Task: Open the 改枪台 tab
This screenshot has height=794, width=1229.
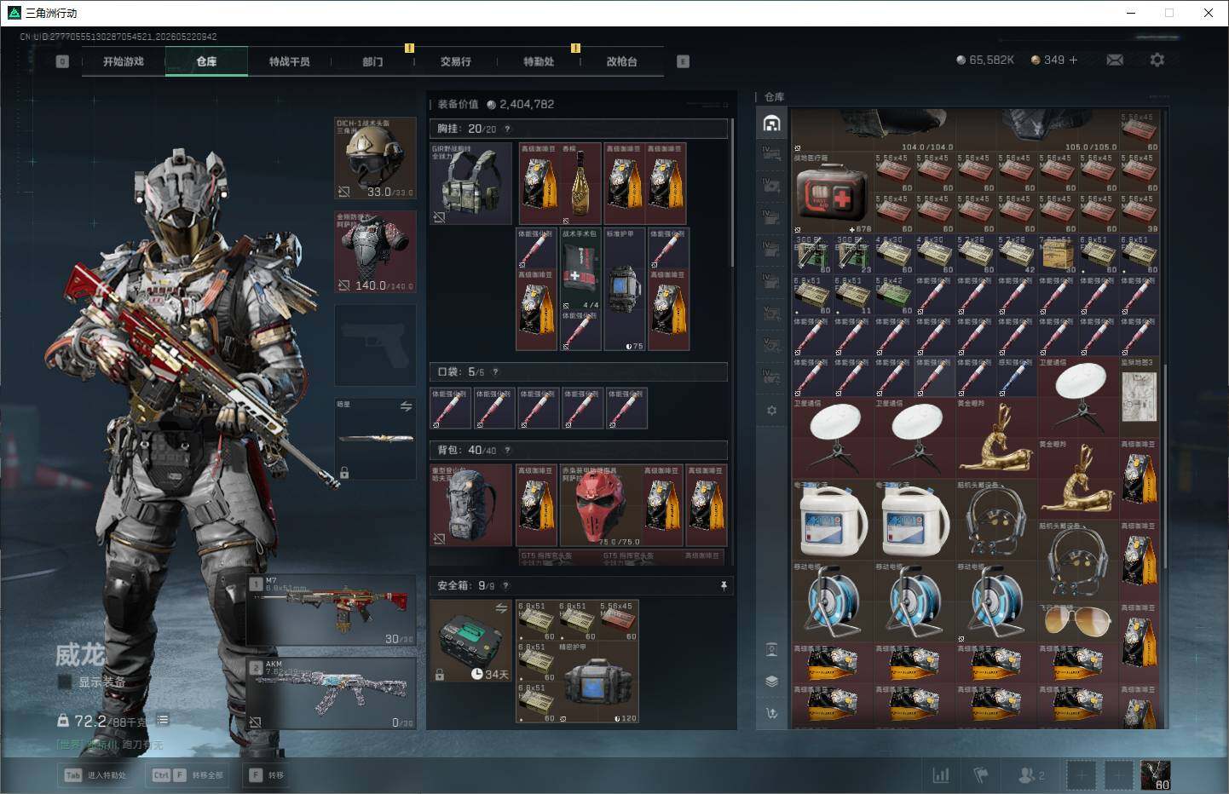Action: 622,61
